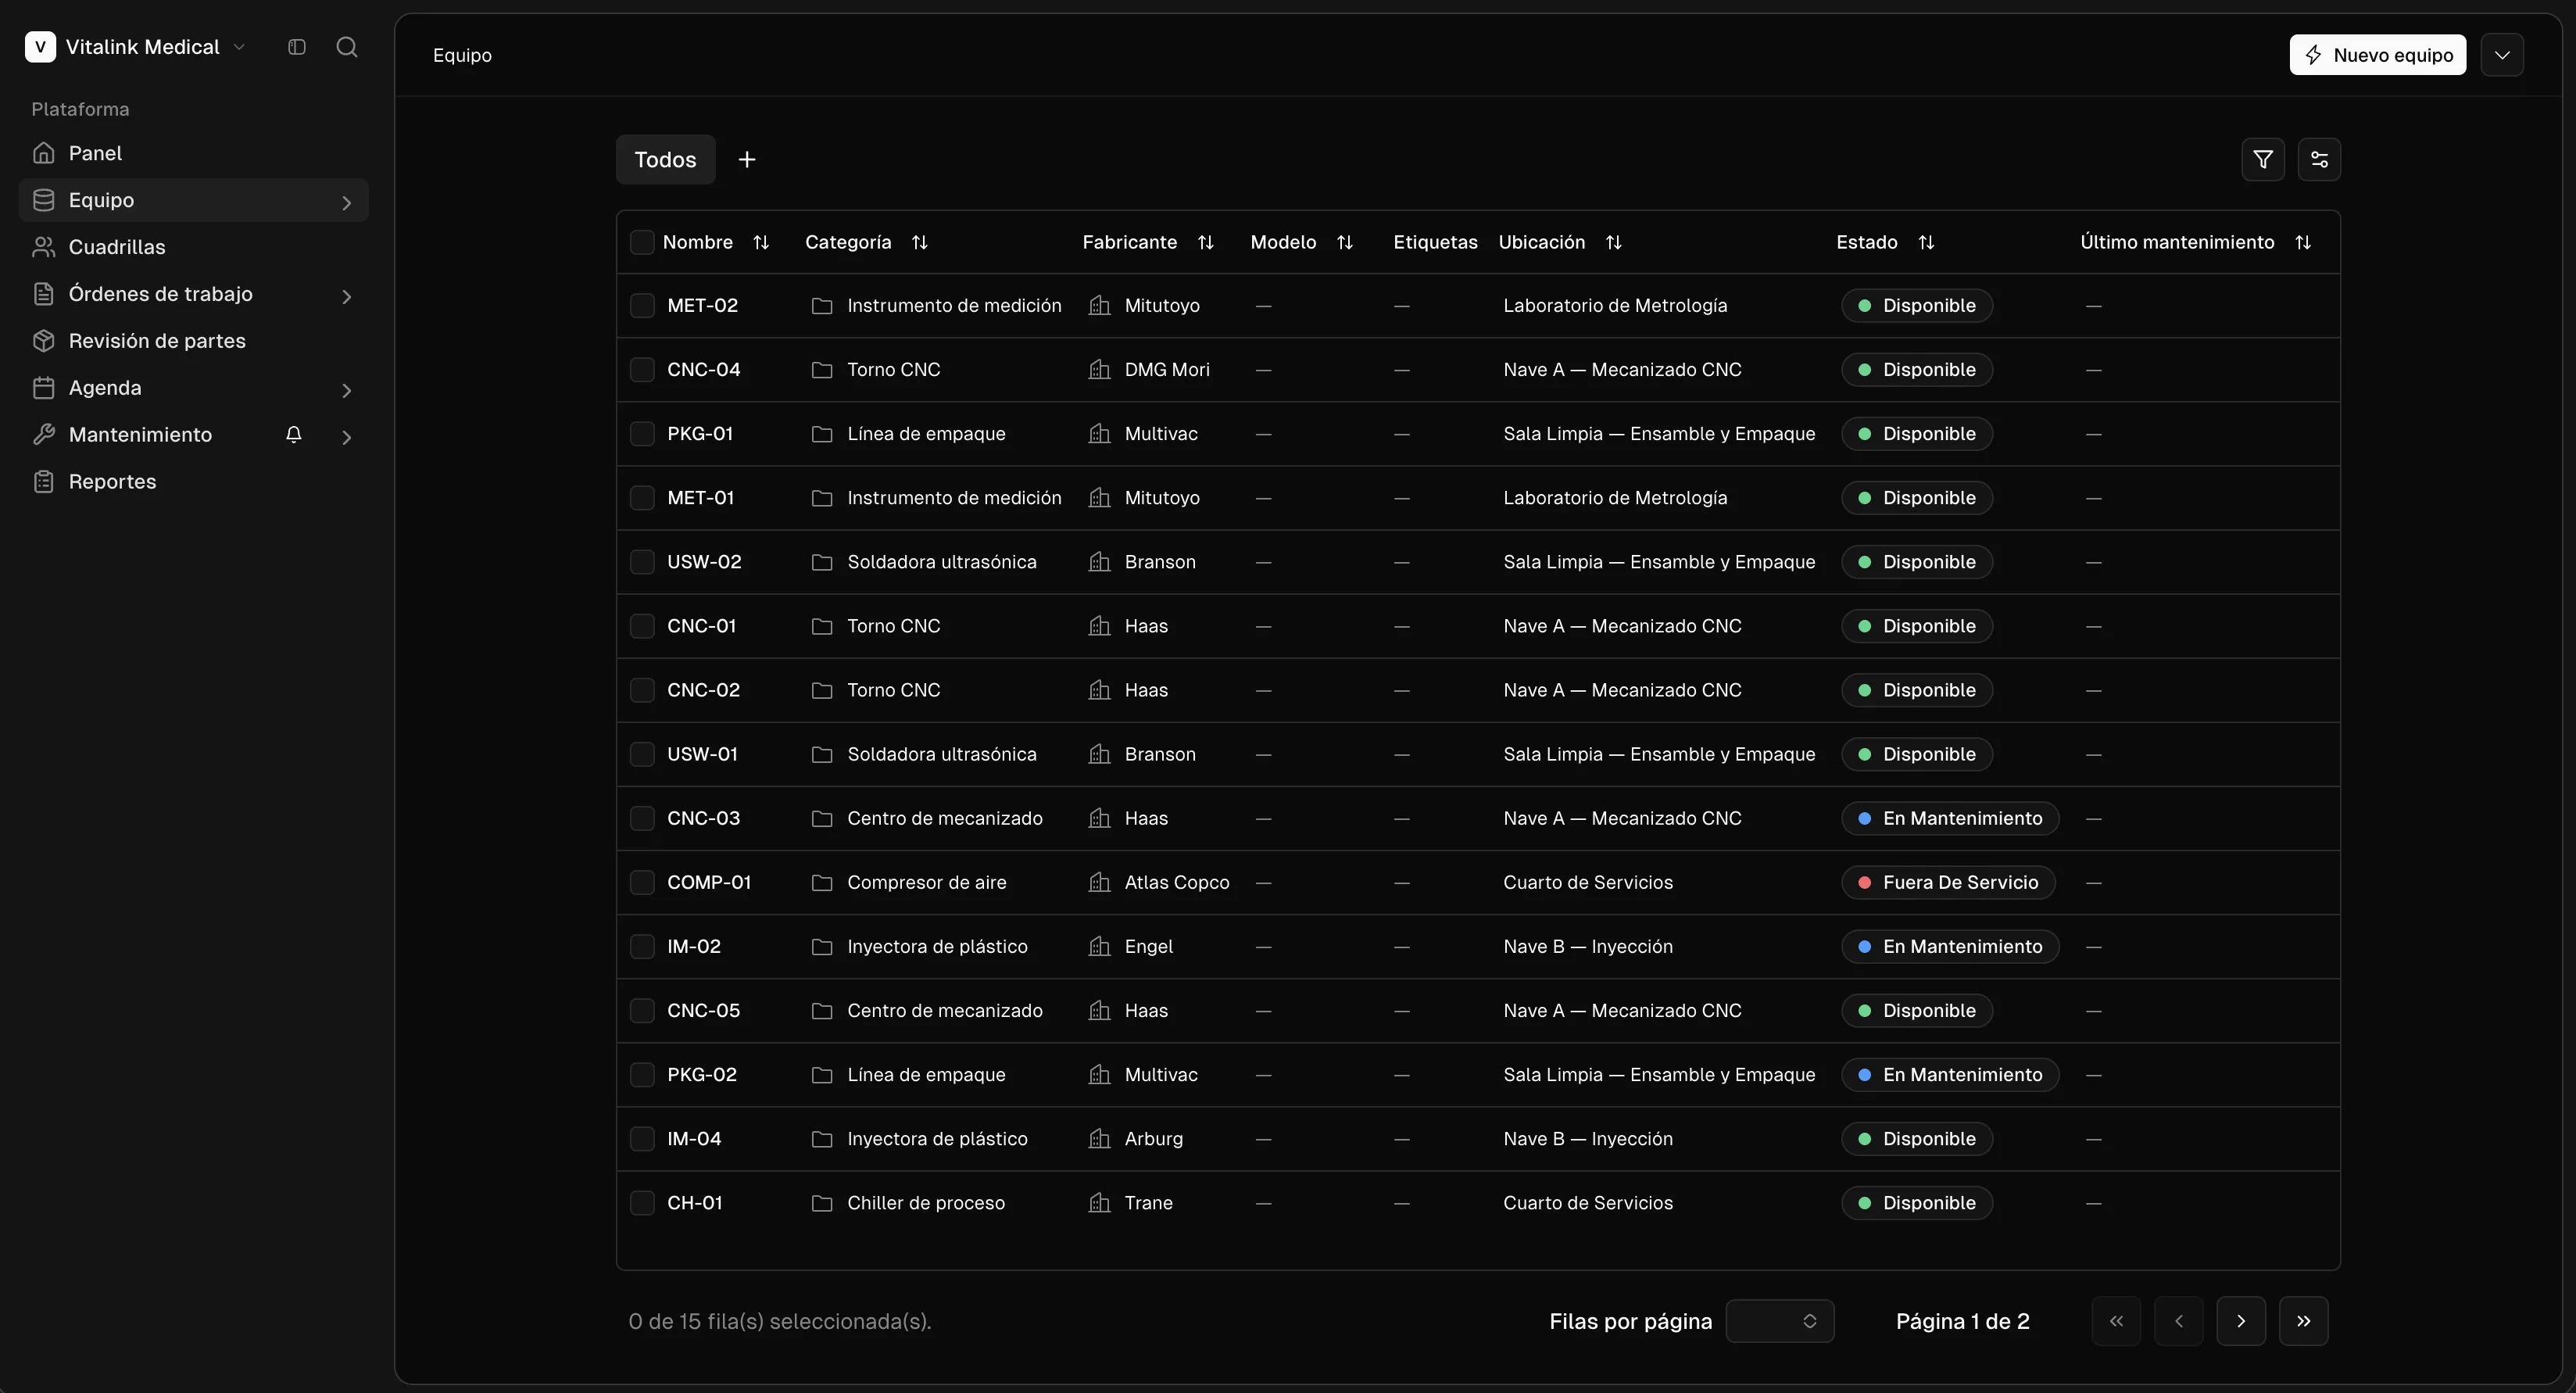Check the CNC-04 row checkbox
Viewport: 2576px width, 1393px height.
click(642, 370)
